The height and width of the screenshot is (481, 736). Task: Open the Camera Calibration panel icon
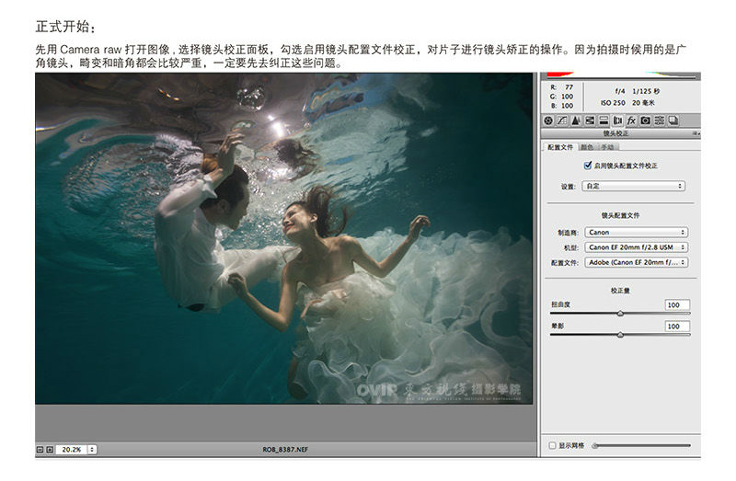coord(646,120)
